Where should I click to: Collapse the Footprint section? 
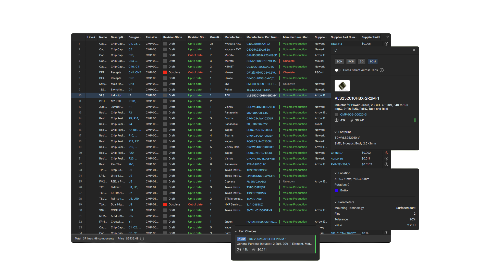coord(336,132)
